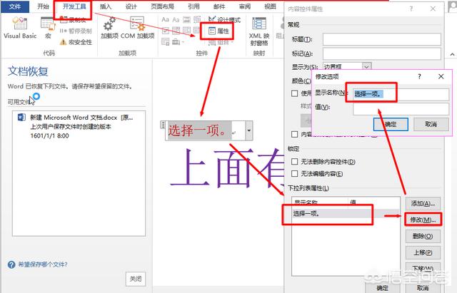The width and height of the screenshot is (457, 293).
Task: Click help ? in 修改选项 dialog
Action: pos(419,76)
